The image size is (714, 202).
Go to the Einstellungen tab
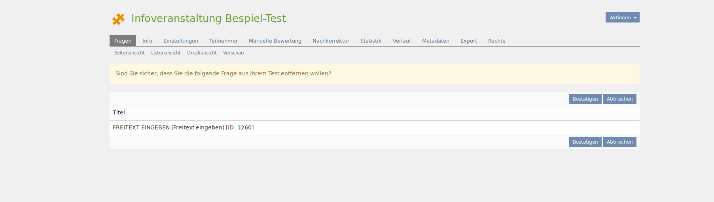(x=181, y=41)
